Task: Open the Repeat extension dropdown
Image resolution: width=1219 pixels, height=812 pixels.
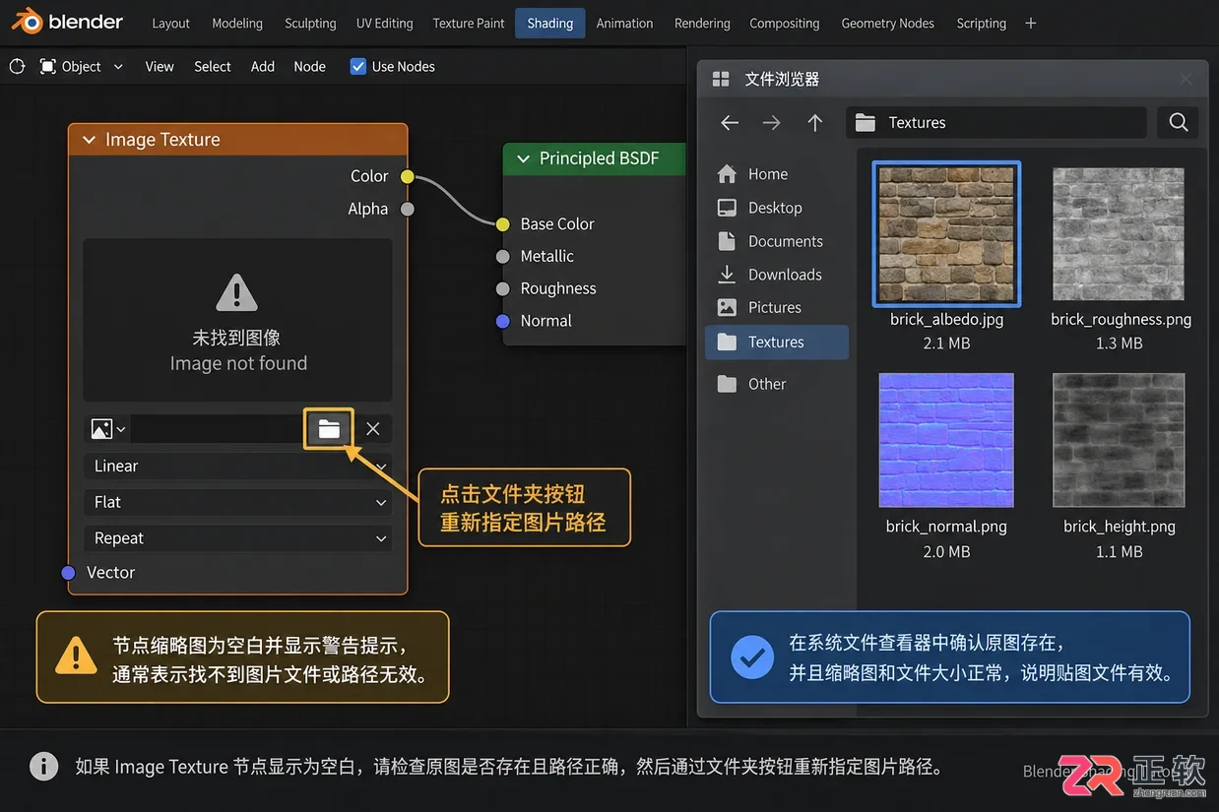Action: 237,538
